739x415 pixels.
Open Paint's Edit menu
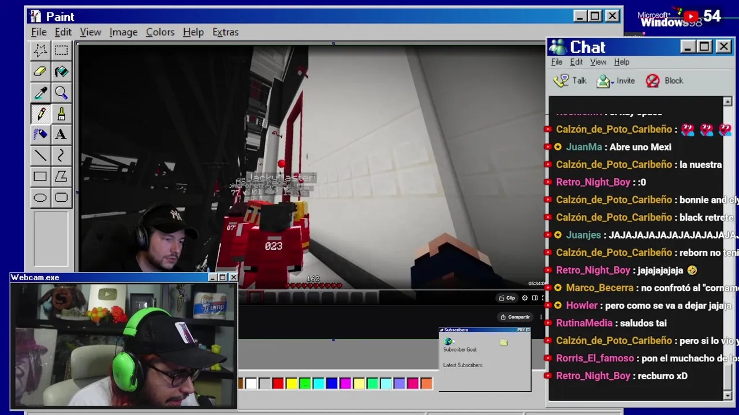[63, 32]
